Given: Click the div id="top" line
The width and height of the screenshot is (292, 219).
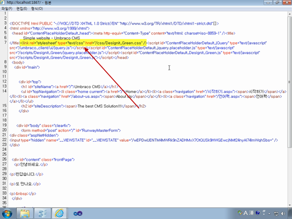Looking at the screenshot, I should click(x=30, y=82).
